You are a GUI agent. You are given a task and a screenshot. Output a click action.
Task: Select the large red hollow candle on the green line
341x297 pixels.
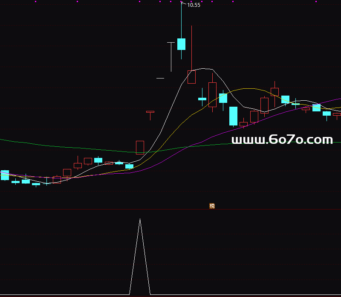point(140,147)
